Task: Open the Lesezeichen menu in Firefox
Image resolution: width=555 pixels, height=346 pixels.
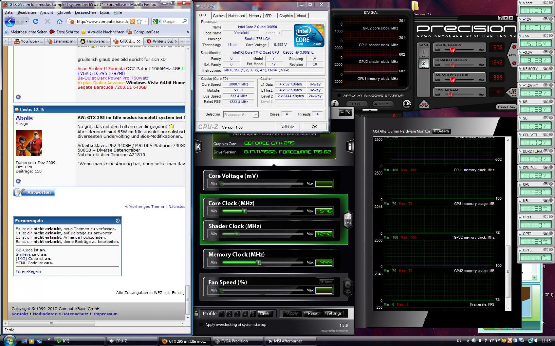Action: pyautogui.click(x=85, y=12)
